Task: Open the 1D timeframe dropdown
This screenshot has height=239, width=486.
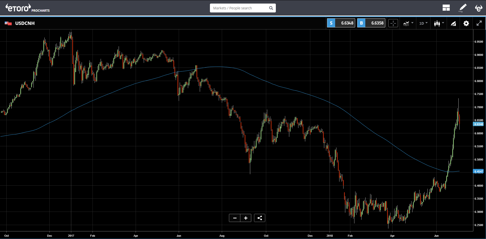Action: pos(423,23)
